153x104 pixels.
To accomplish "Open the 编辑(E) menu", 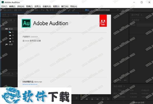I will point(12,6).
